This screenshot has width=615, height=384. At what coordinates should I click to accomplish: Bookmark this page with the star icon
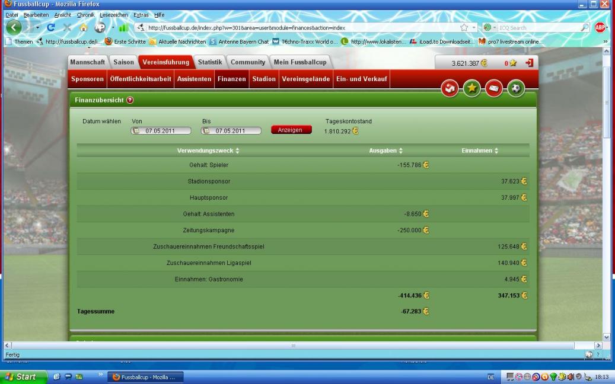pos(464,27)
